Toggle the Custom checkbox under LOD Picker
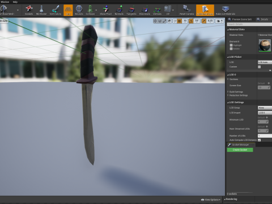272x204 pixels. pyautogui.click(x=260, y=67)
